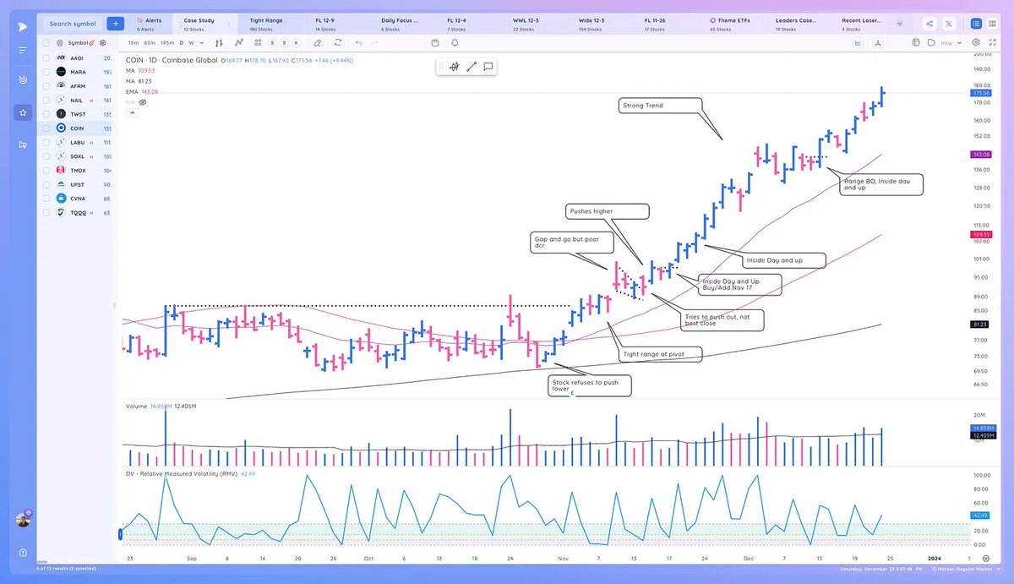The height and width of the screenshot is (584, 1014).
Task: Click the blue plus add button
Action: 116,24
